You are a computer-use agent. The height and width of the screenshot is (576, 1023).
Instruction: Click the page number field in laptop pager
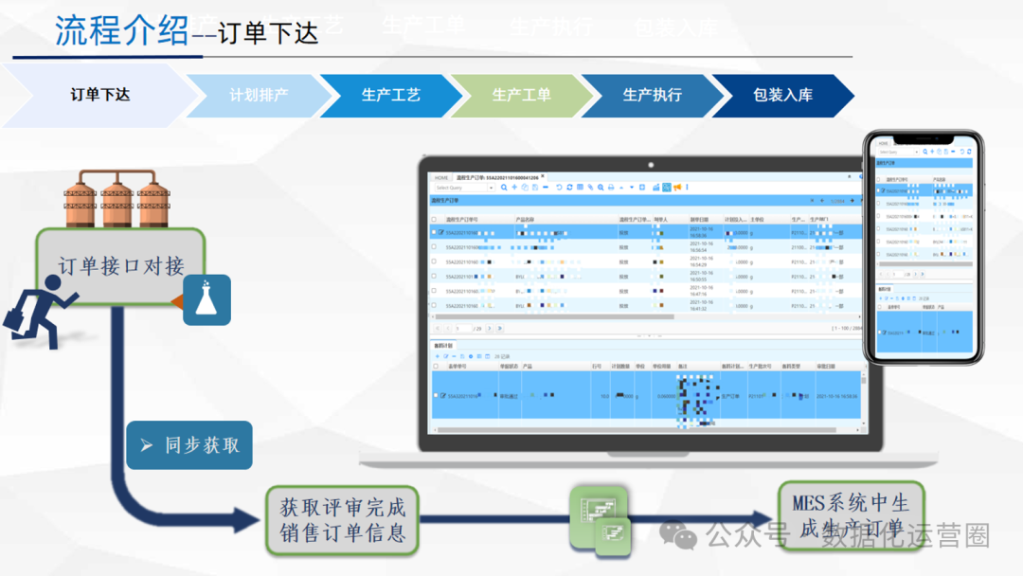pyautogui.click(x=462, y=328)
